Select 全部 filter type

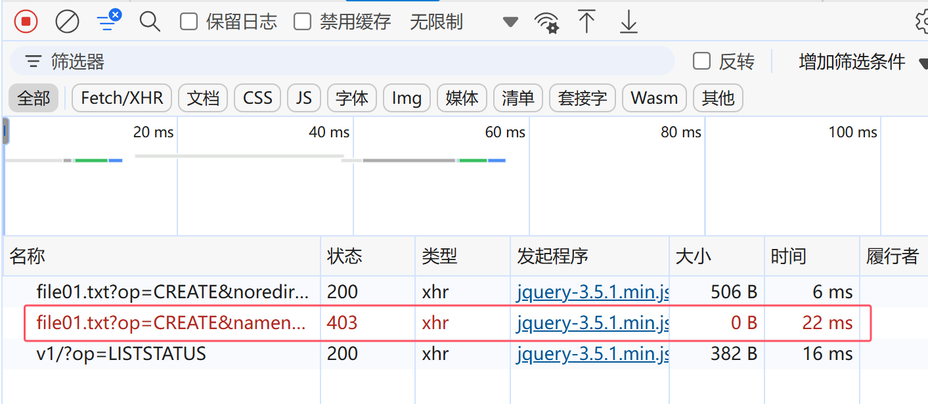point(33,98)
